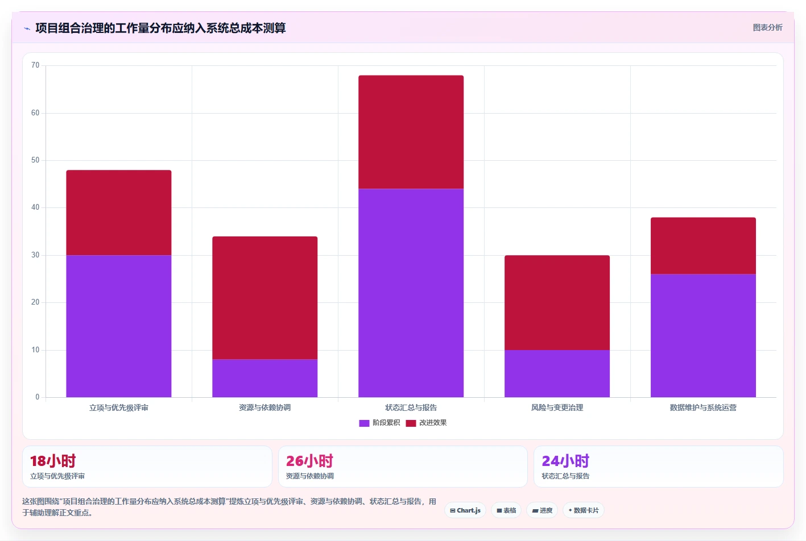Screen dimensions: 806x541
Task: Click the y-axis value 0
Action: [x=38, y=397]
